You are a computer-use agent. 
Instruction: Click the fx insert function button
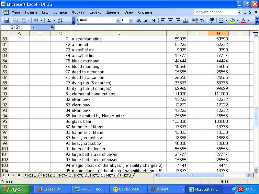[x=52, y=27]
